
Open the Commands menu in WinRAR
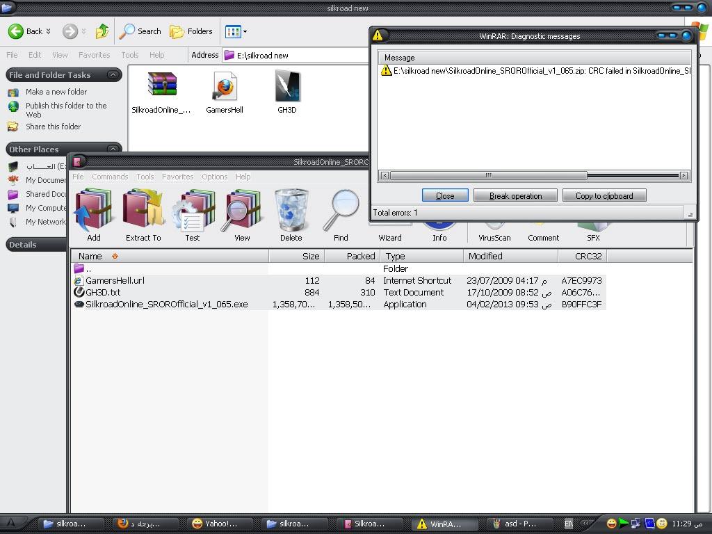110,177
